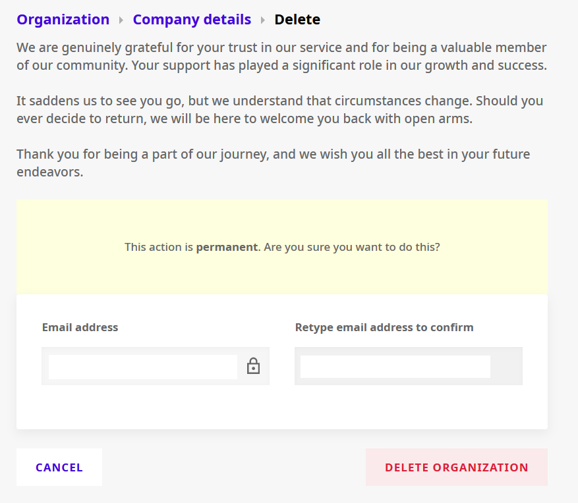Select the Delete breadcrumb title
This screenshot has width=578, height=503.
297,20
